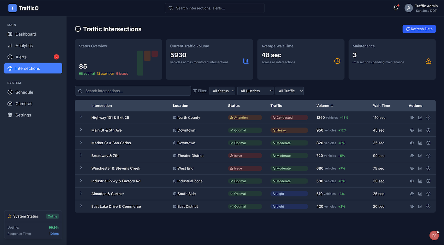444x245 pixels.
Task: Show info for Winchester & Stevens Creek
Action: [429, 168]
